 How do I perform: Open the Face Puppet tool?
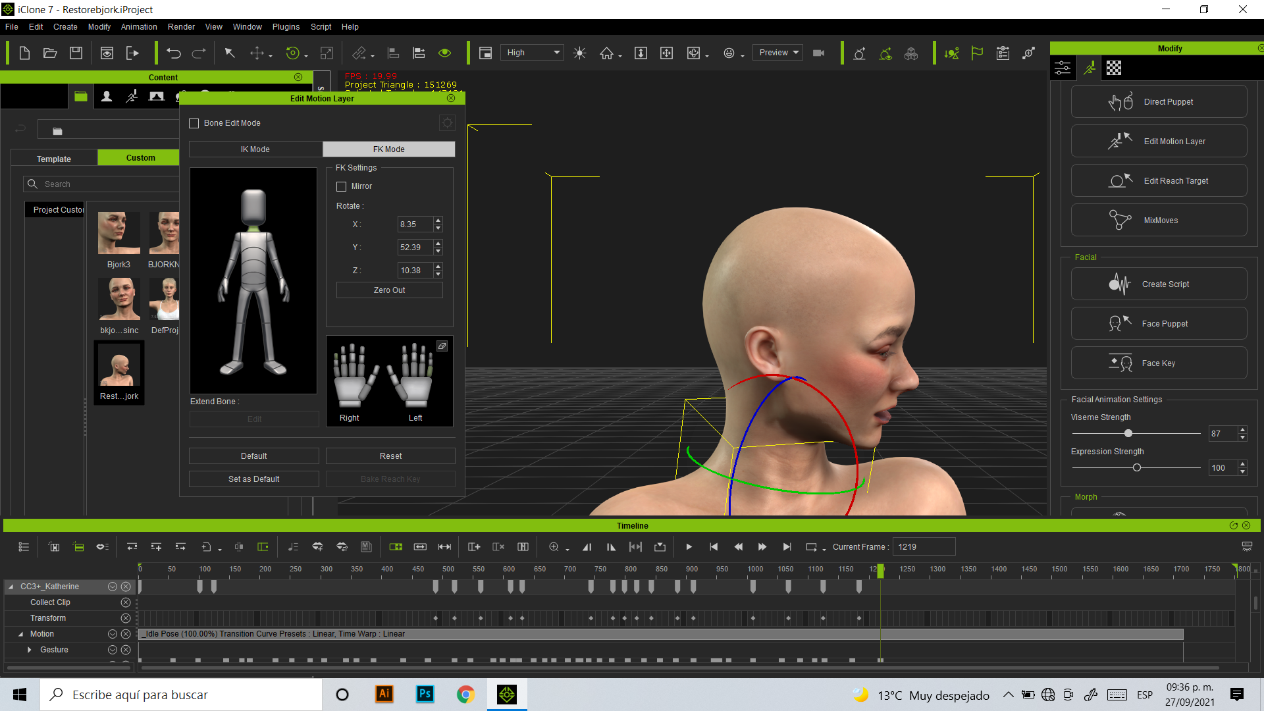click(x=1159, y=324)
